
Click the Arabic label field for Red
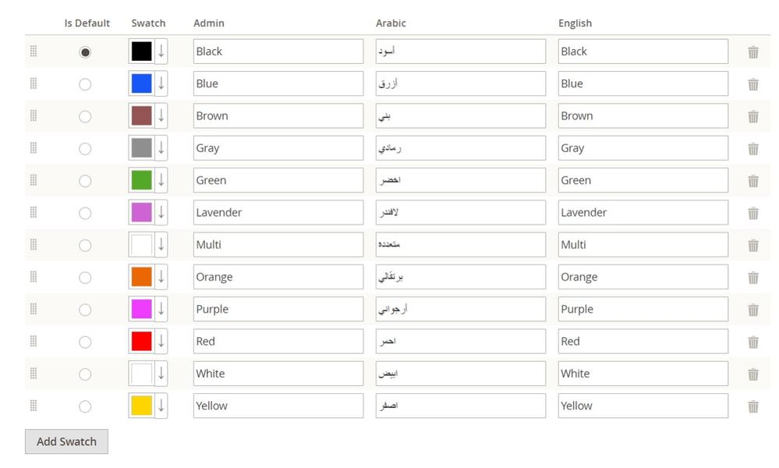click(x=460, y=342)
